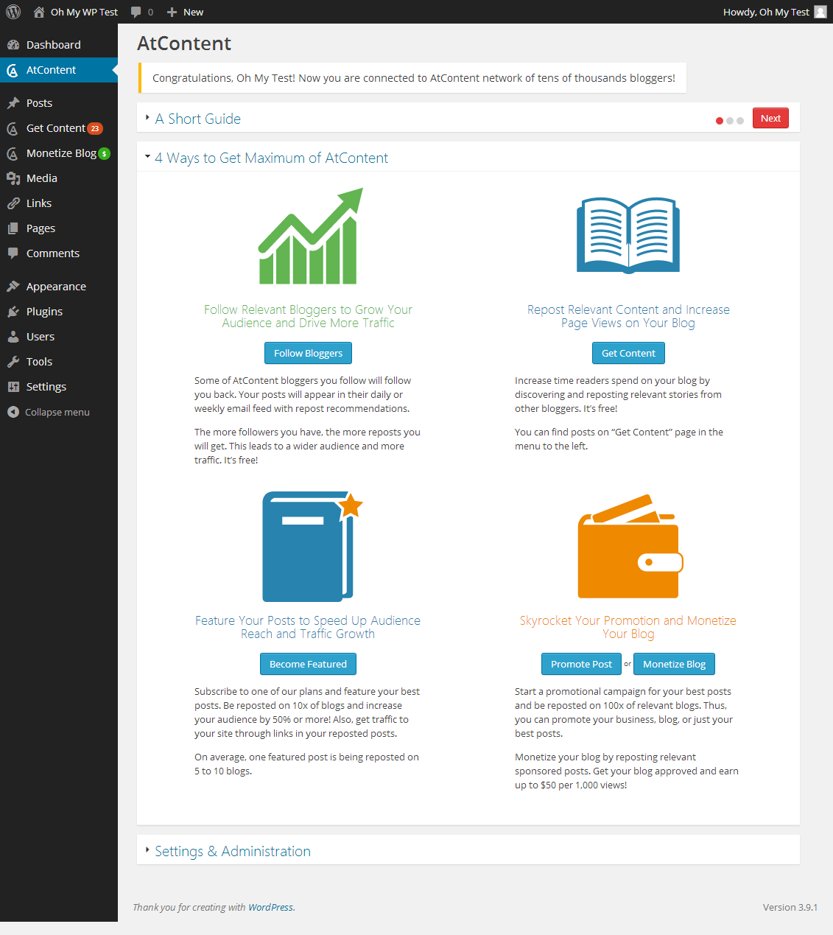Click the Promote Post button

[581, 664]
